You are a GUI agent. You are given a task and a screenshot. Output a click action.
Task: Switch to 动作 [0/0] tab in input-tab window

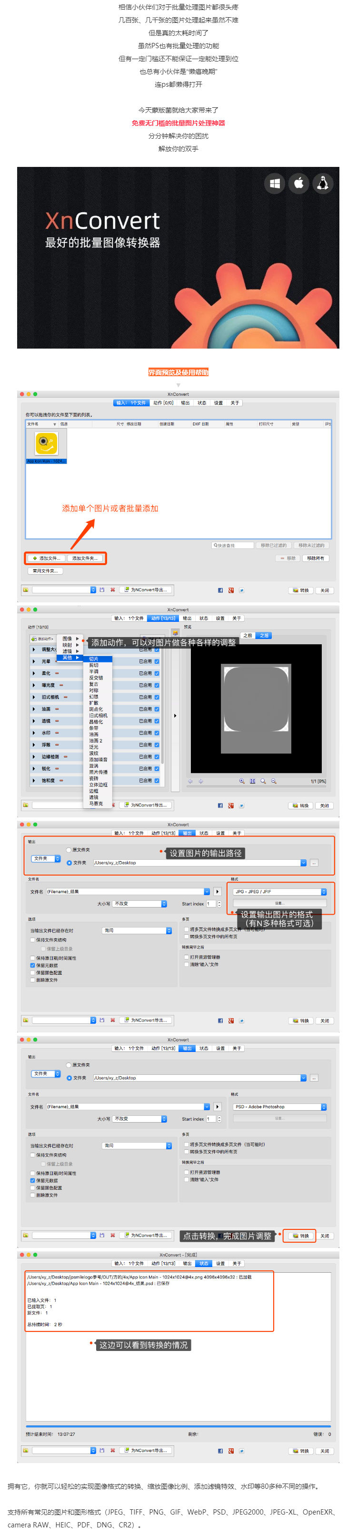point(163,402)
